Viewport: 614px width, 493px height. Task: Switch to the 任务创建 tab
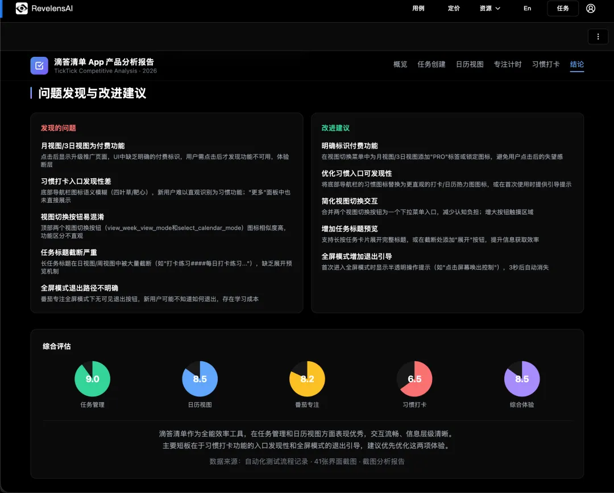click(x=431, y=64)
